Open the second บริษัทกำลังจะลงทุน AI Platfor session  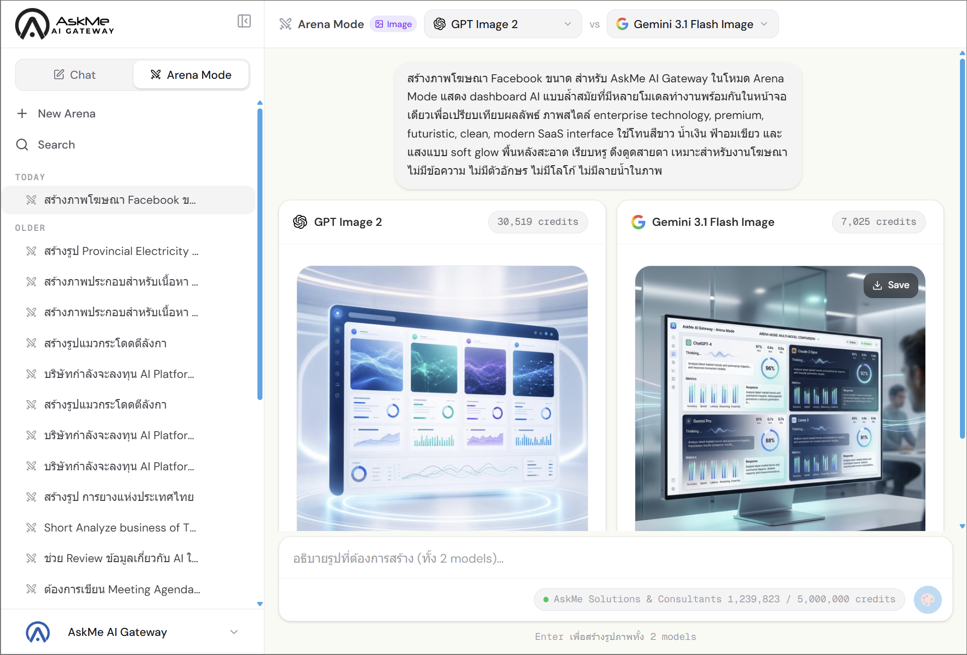coord(128,435)
